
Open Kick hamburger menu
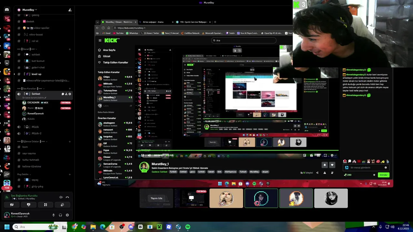coord(100,40)
